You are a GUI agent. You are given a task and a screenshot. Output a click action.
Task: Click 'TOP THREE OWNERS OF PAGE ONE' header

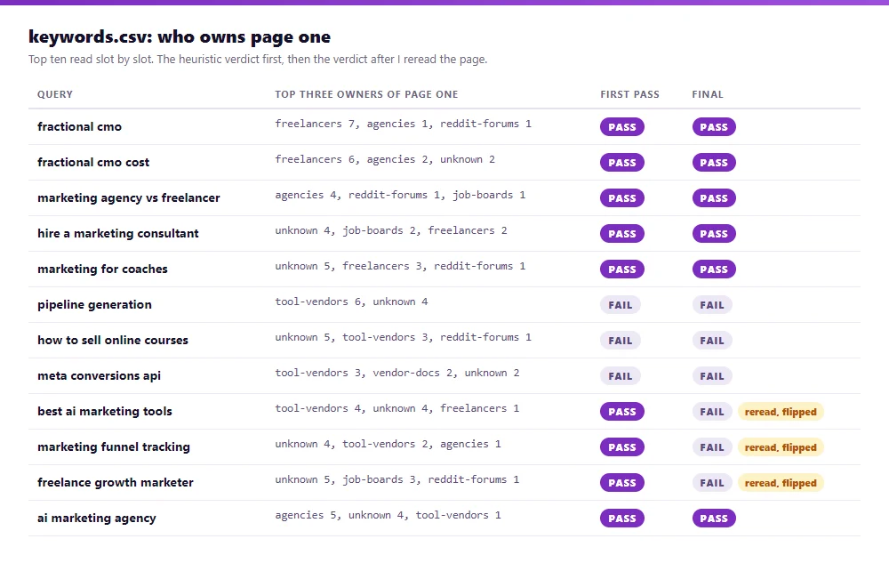[x=366, y=94]
